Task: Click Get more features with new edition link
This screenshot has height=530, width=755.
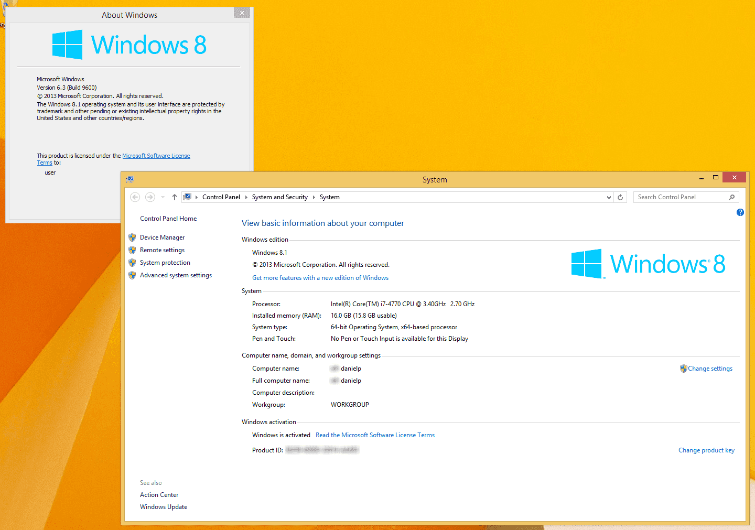Action: coord(320,278)
